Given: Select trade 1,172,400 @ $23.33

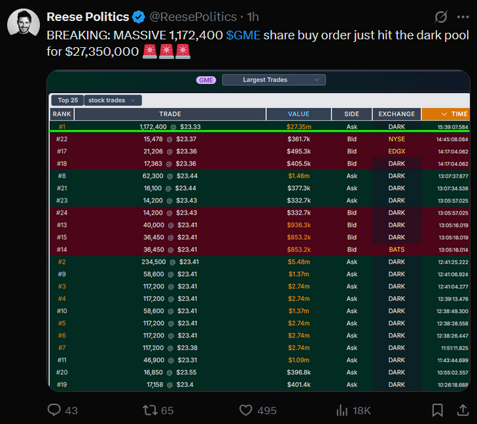Looking at the screenshot, I should click(x=170, y=126).
